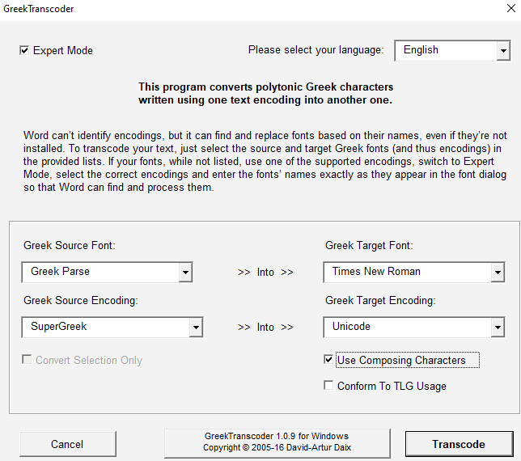Image resolution: width=521 pixels, height=461 pixels.
Task: Open the Greek Target Encoding dropdown arrow
Action: [498, 328]
